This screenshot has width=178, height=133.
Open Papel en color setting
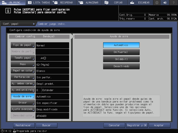click(23, 71)
